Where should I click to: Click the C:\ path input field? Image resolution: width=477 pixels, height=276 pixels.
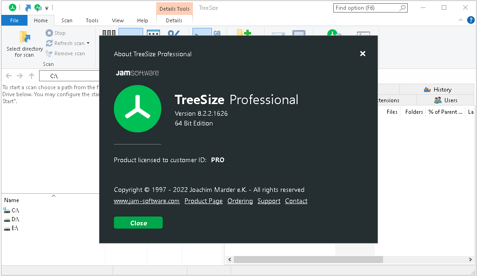(x=69, y=76)
